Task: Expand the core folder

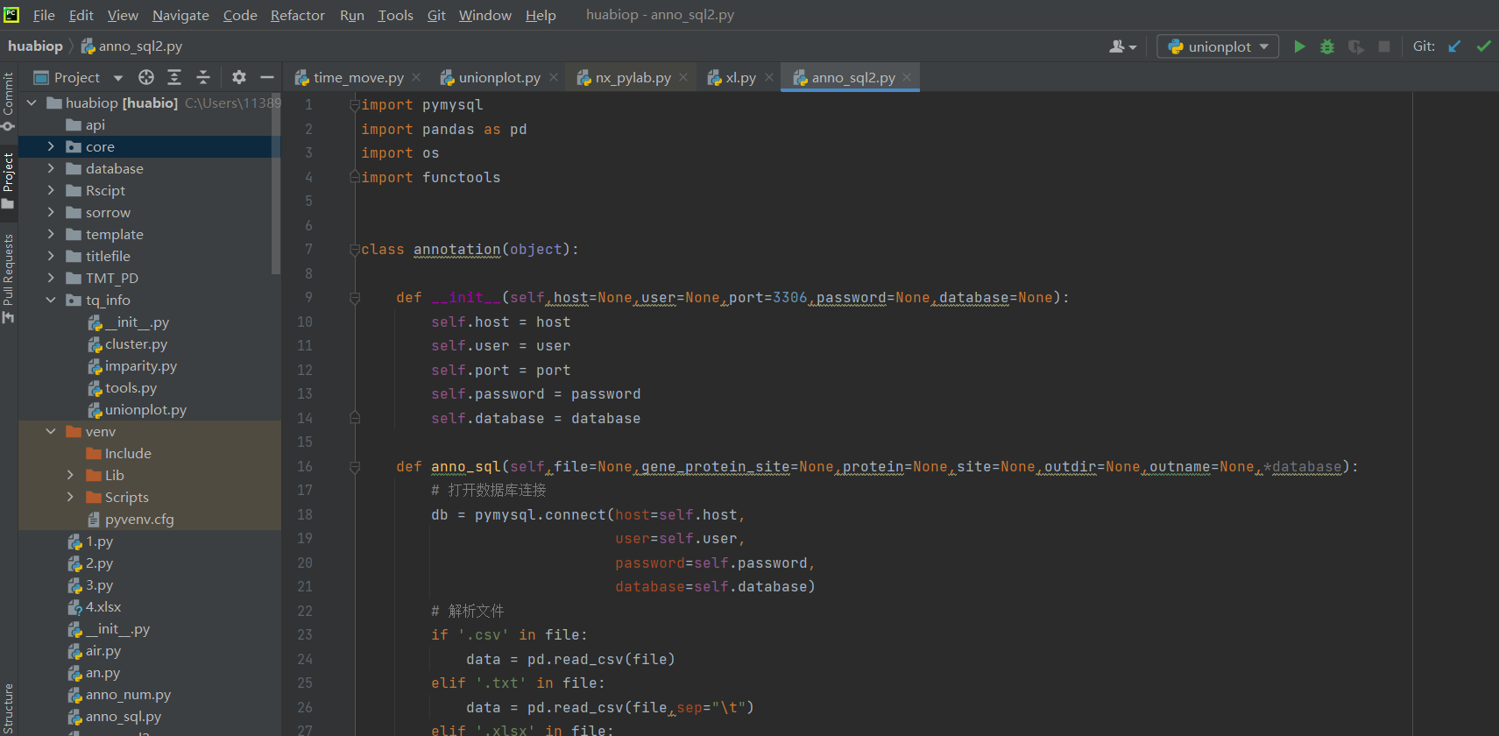Action: (51, 146)
